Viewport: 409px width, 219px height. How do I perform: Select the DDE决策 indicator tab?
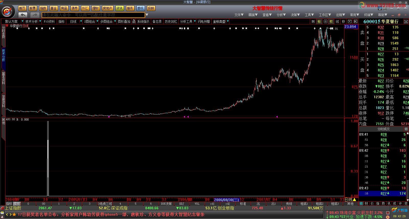(x=166, y=204)
